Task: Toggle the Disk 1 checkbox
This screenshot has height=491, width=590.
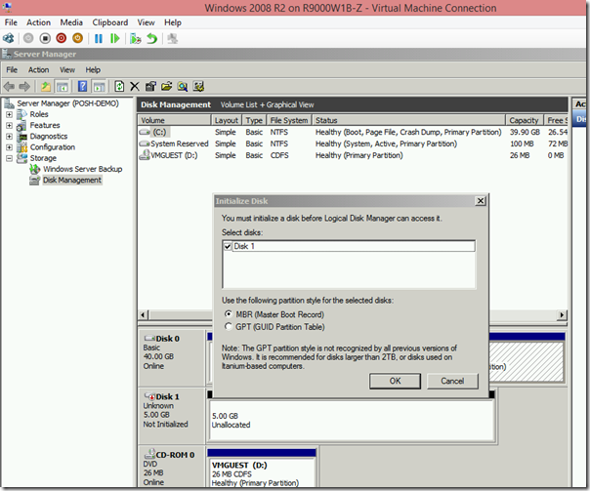Action: tap(228, 247)
